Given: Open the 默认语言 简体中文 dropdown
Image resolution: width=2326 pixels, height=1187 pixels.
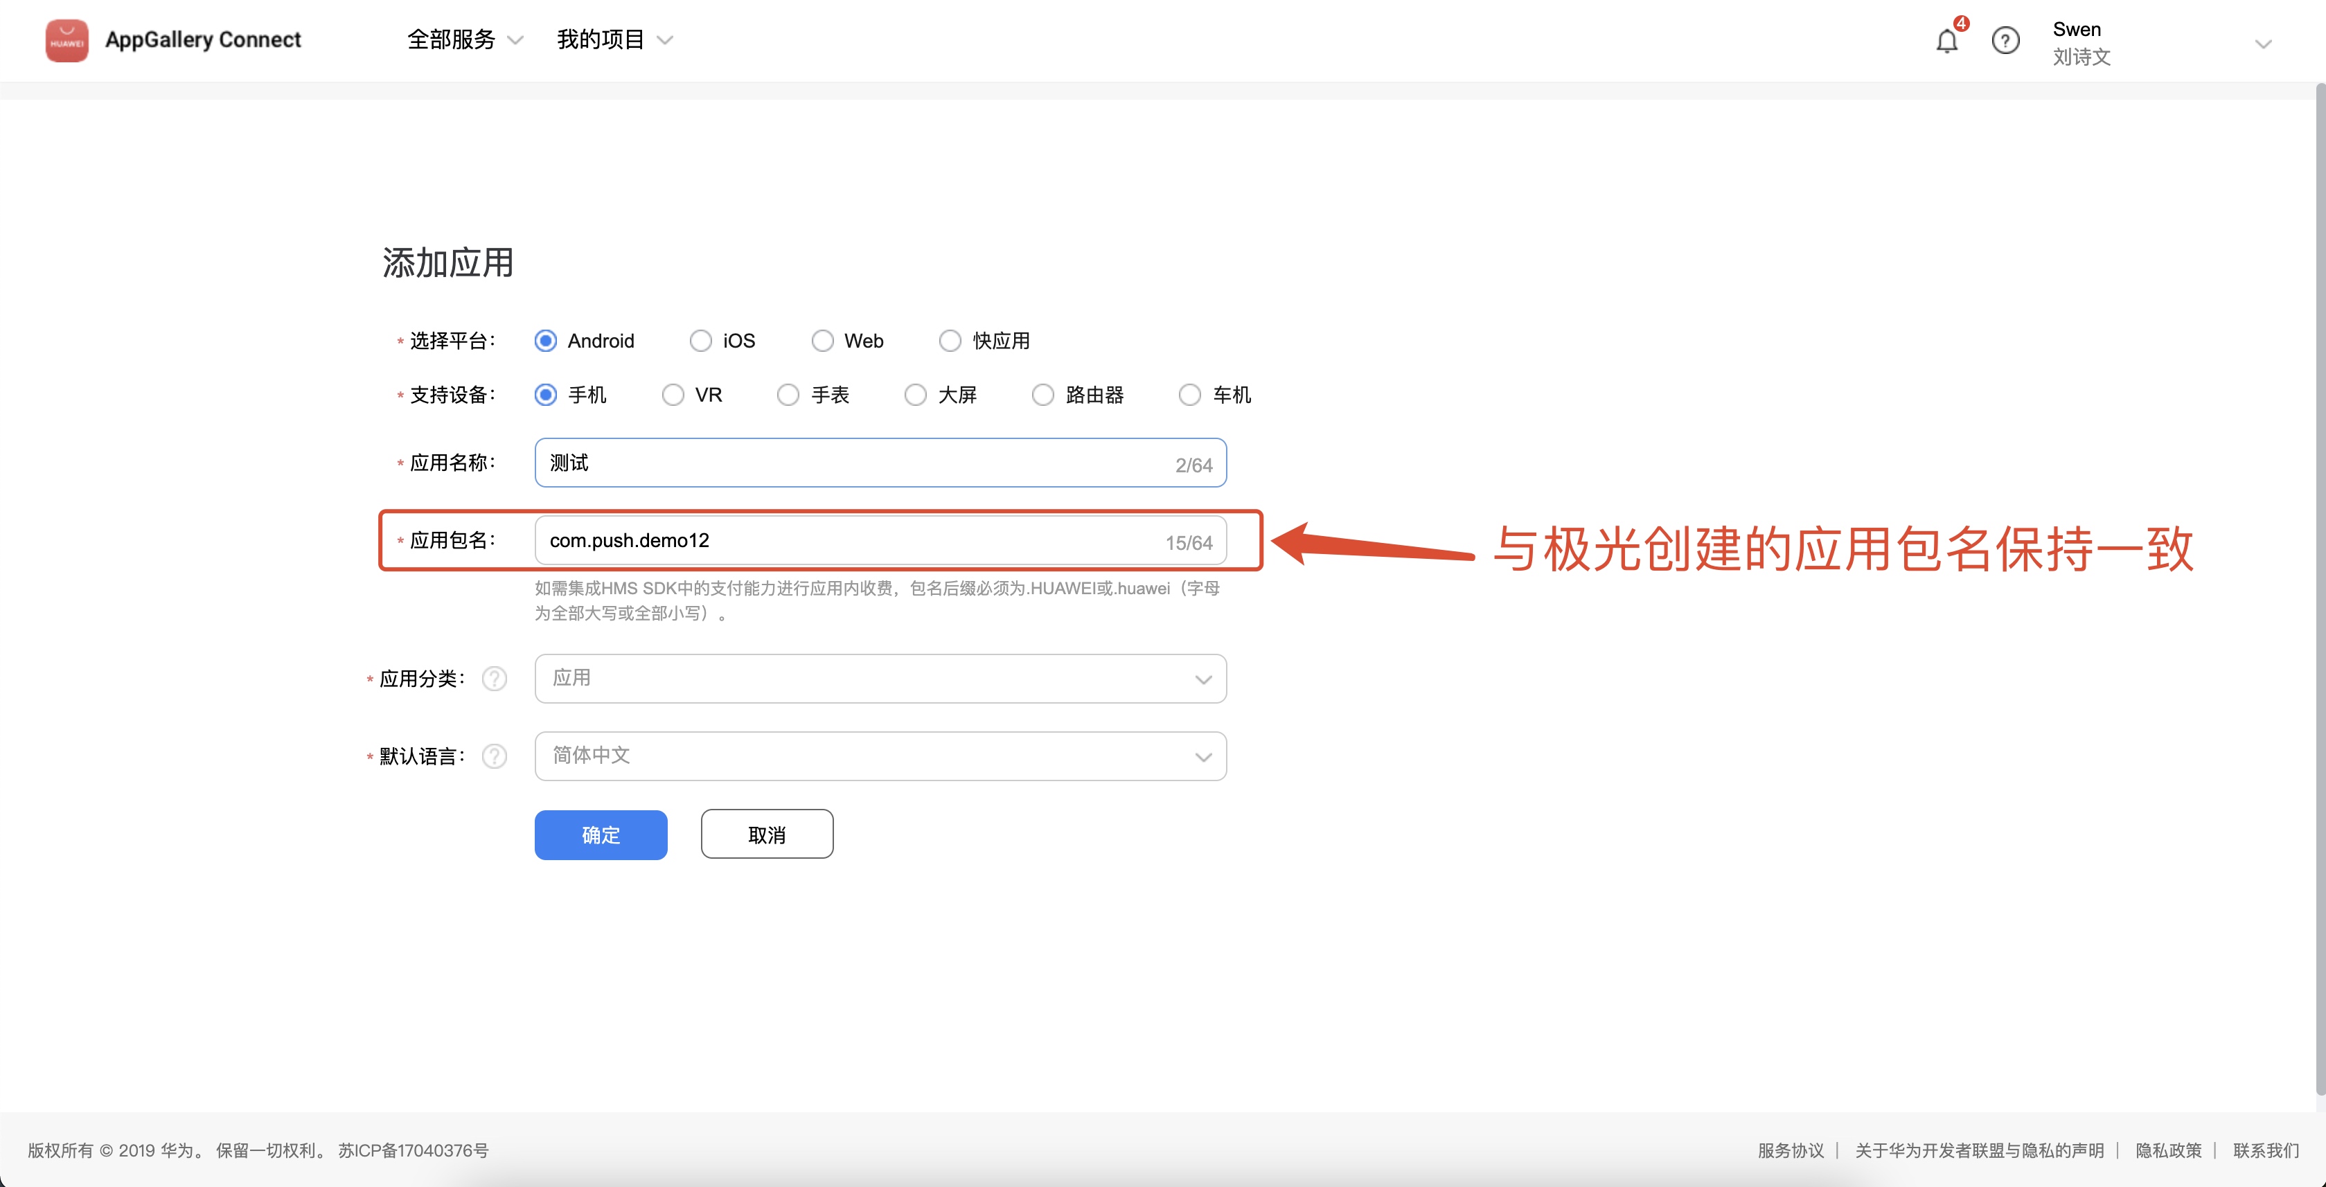Looking at the screenshot, I should click(x=880, y=756).
